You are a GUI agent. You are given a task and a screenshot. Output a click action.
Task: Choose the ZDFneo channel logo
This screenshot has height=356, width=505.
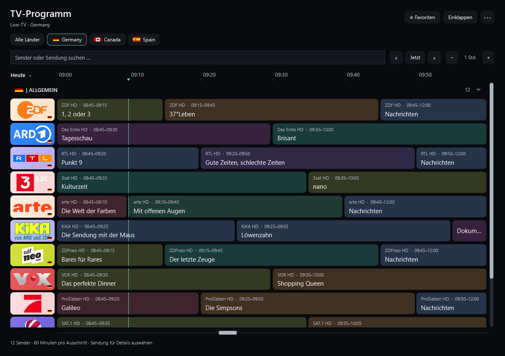[x=32, y=255]
